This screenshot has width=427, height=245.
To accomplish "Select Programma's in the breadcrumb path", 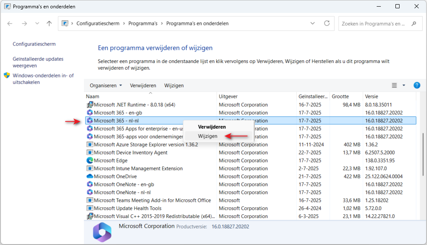I will [x=143, y=23].
